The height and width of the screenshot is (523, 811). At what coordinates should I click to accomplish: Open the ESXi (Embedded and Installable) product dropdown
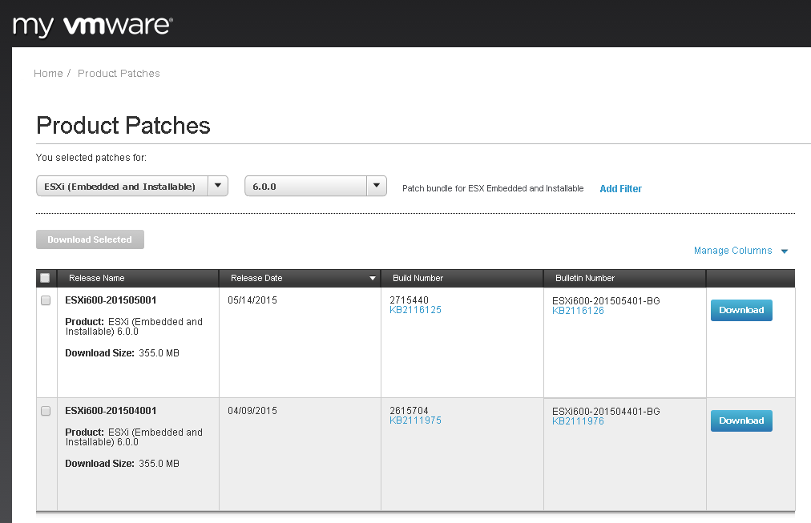[x=132, y=187]
